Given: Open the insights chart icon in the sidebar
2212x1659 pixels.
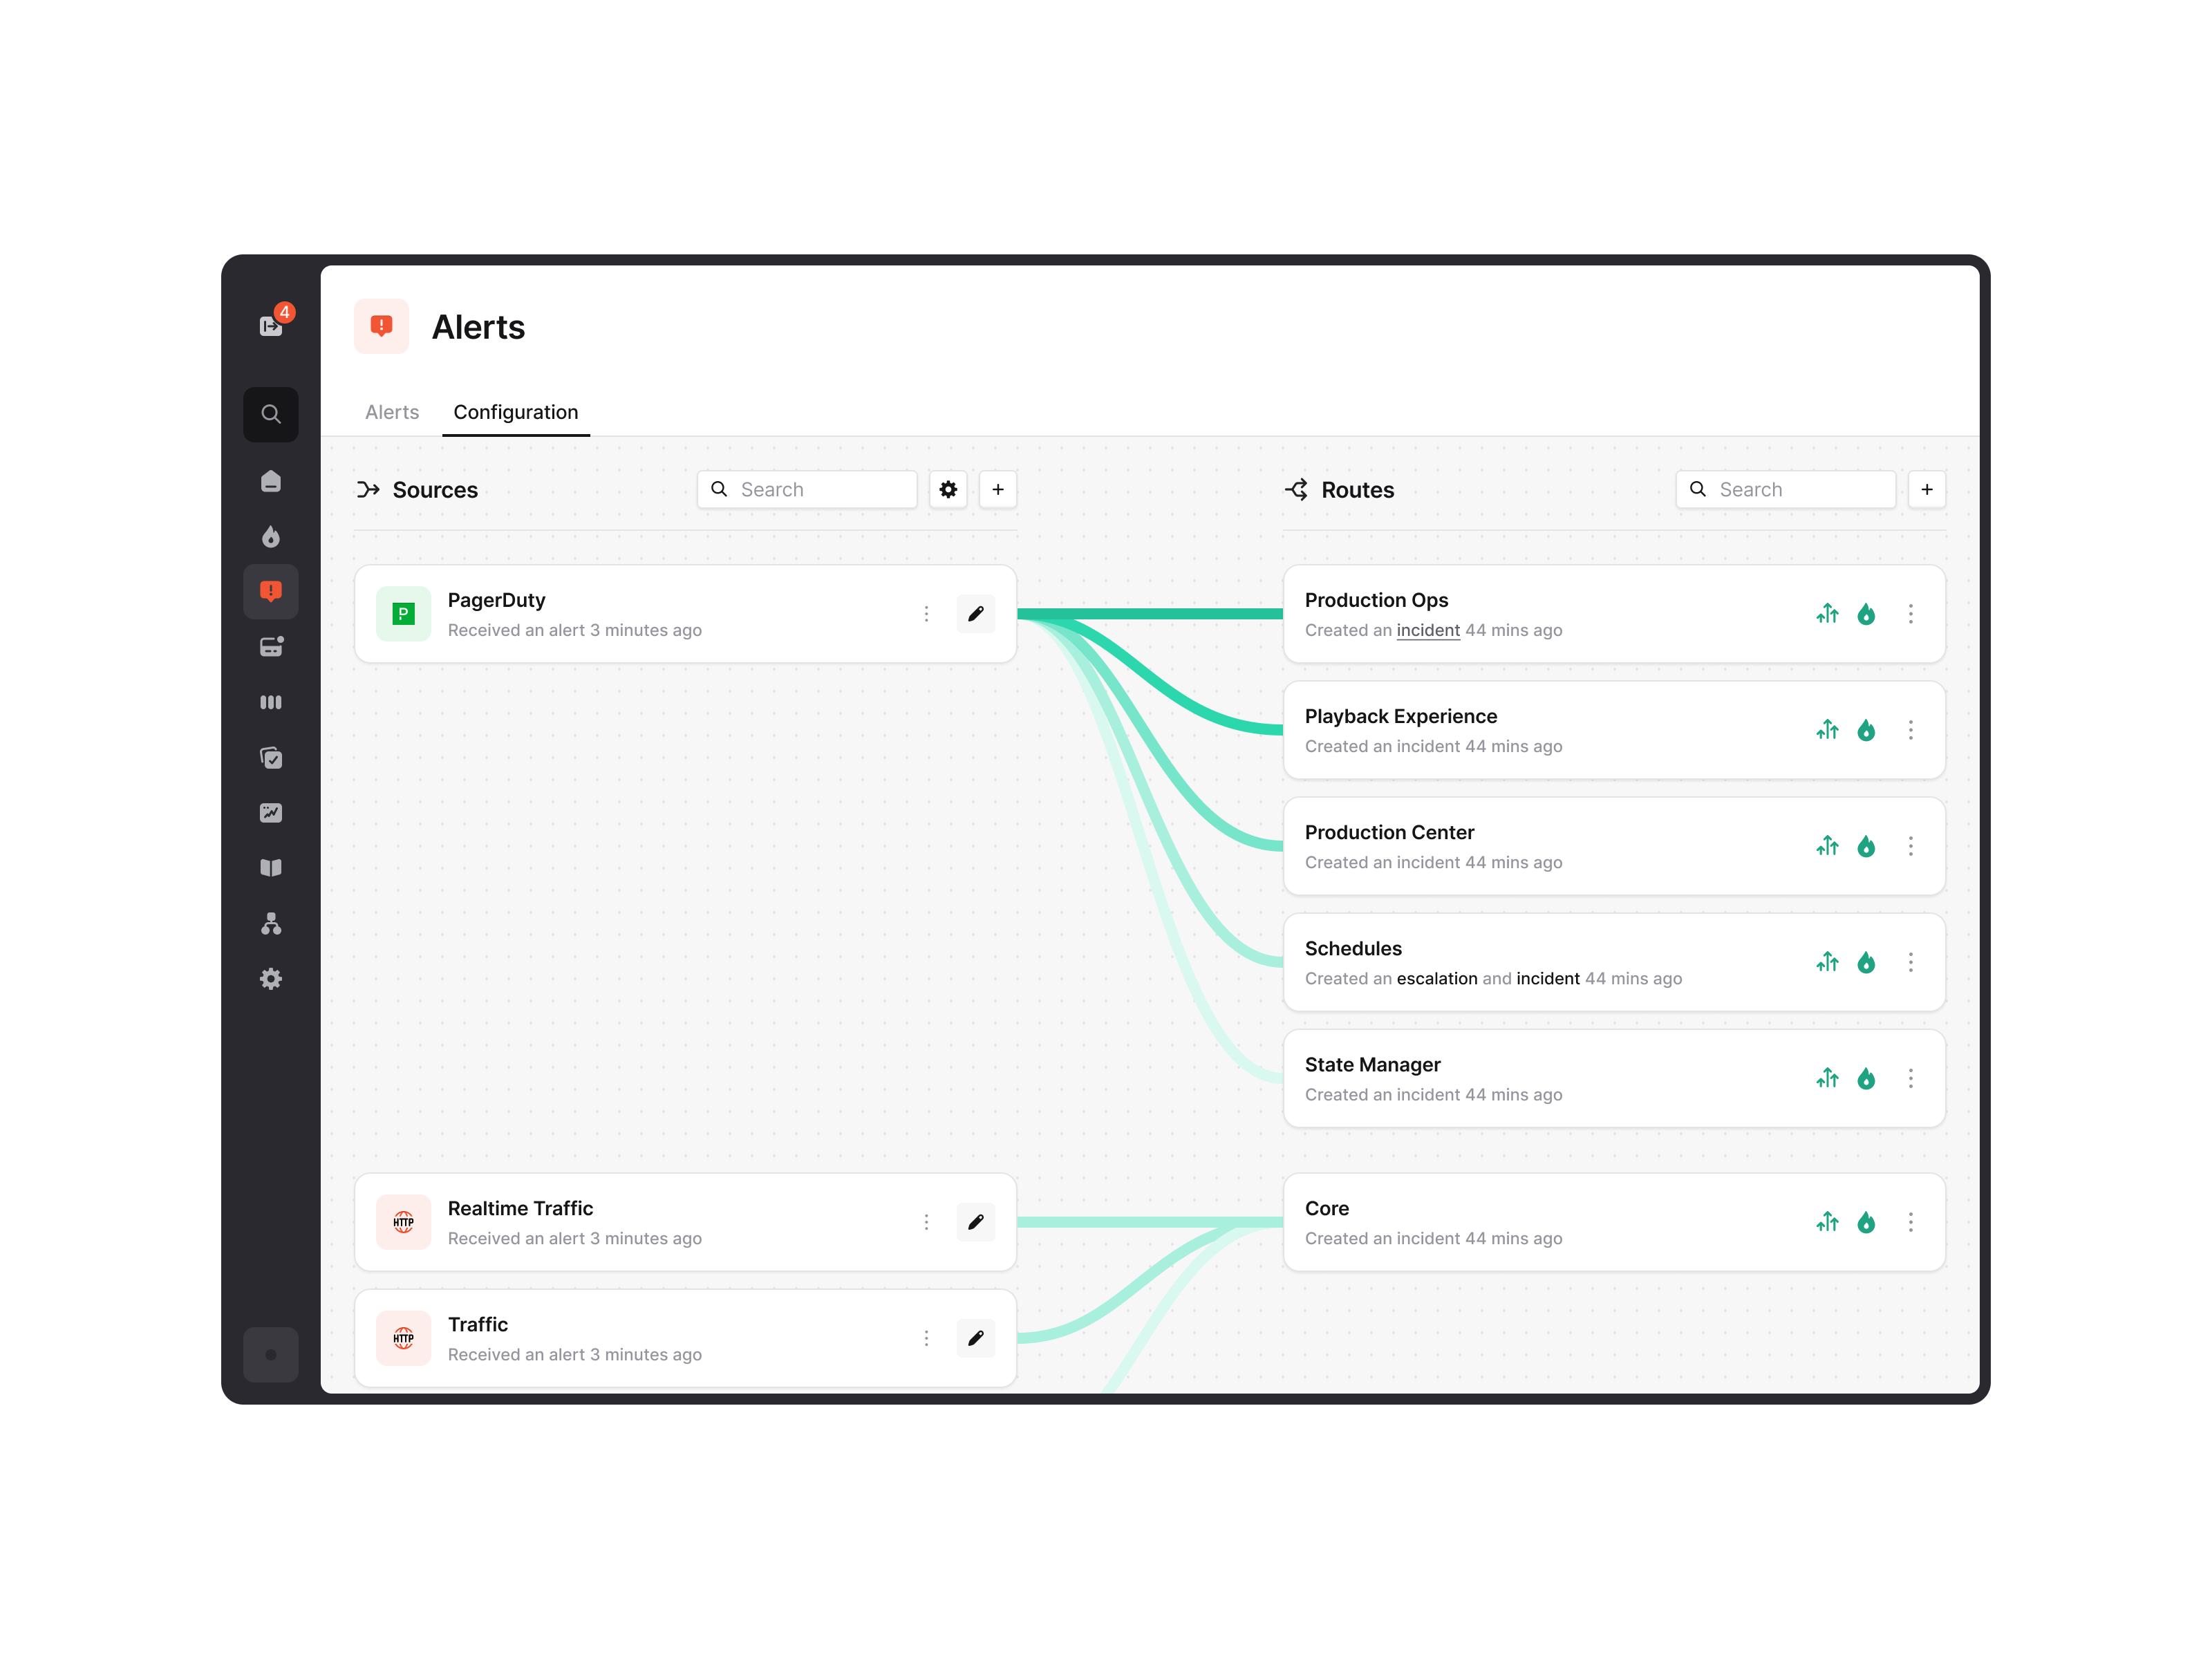Looking at the screenshot, I should point(271,812).
